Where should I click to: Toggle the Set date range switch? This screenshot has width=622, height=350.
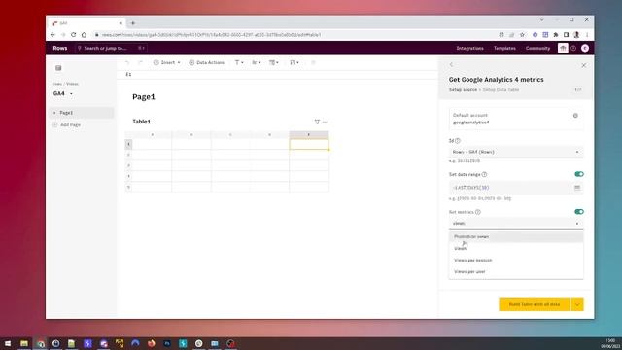coord(579,174)
